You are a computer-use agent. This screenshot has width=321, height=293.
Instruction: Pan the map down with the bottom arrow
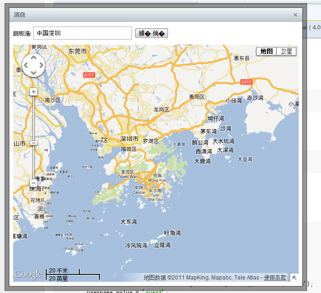click(x=34, y=73)
